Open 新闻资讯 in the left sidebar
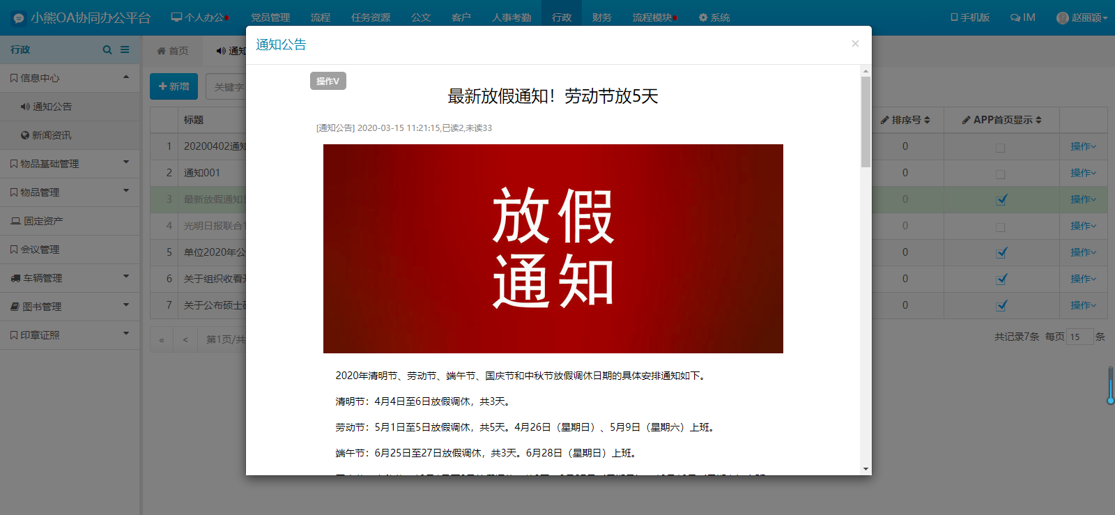1115x515 pixels. pyautogui.click(x=70, y=135)
